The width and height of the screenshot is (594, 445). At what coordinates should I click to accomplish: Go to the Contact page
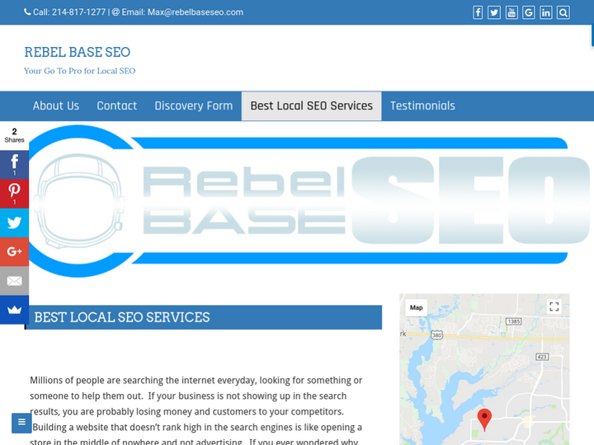pyautogui.click(x=116, y=106)
